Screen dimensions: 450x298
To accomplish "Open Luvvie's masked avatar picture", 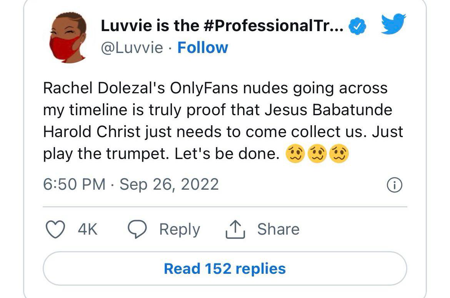I will (68, 37).
